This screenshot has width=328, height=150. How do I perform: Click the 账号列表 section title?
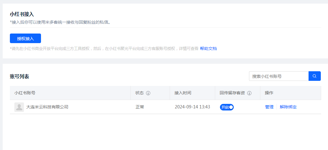[x=19, y=76]
